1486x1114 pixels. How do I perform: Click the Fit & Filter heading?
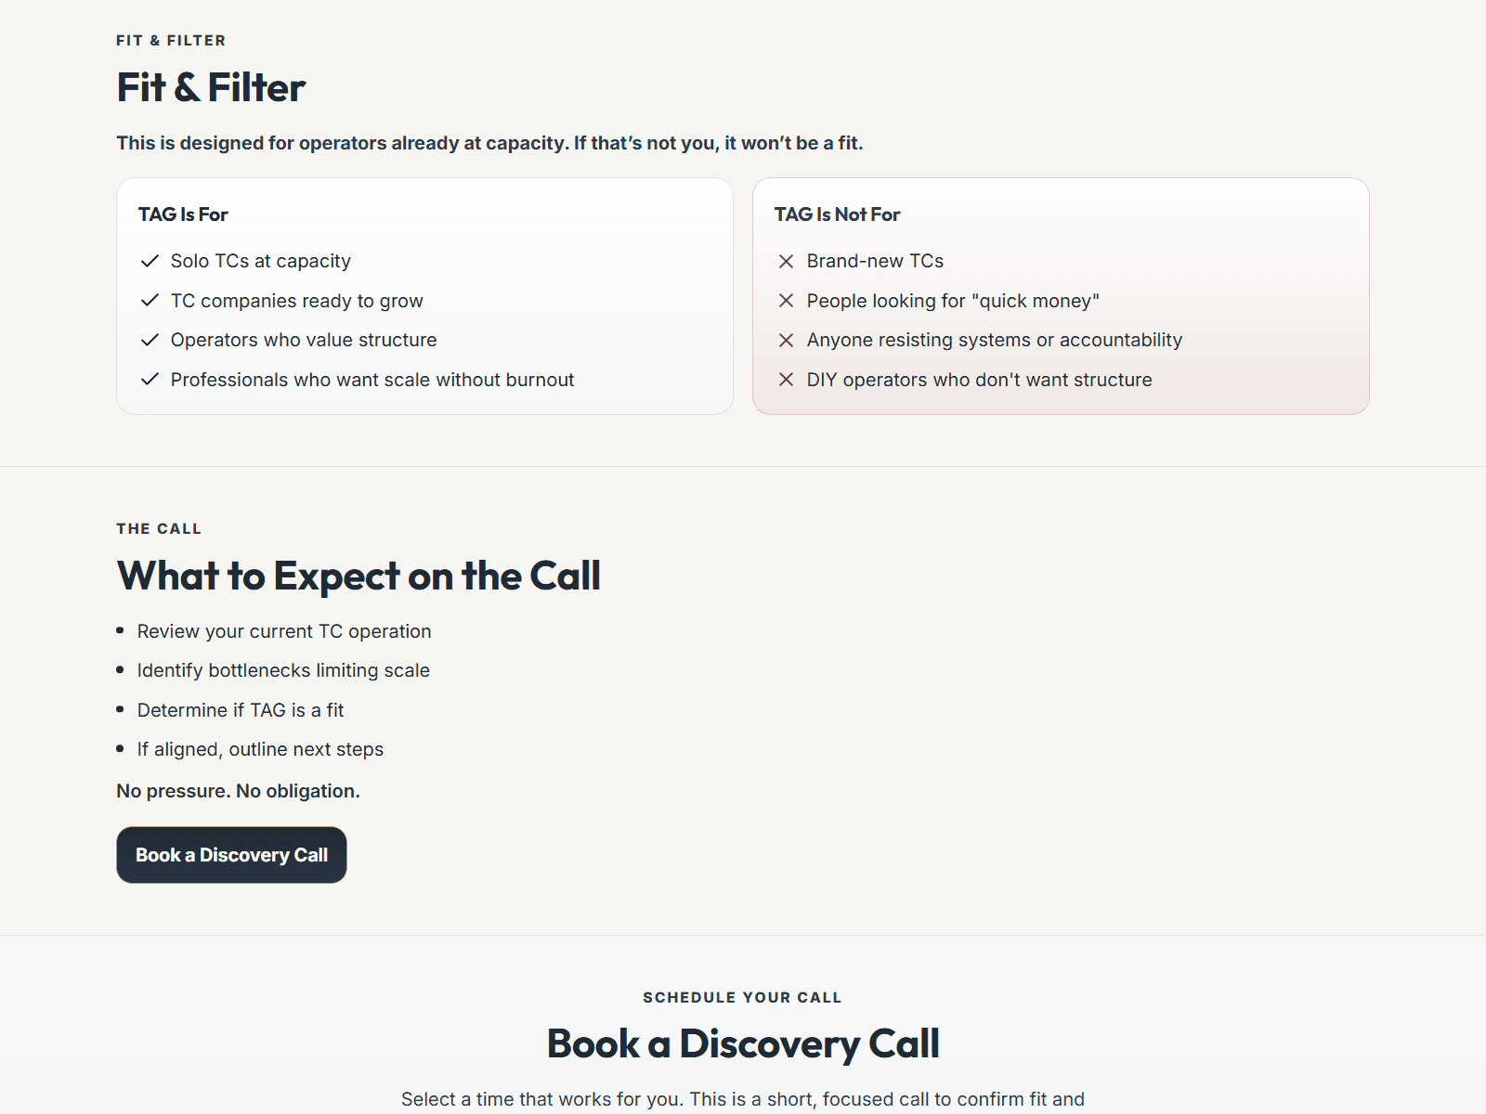pos(211,88)
